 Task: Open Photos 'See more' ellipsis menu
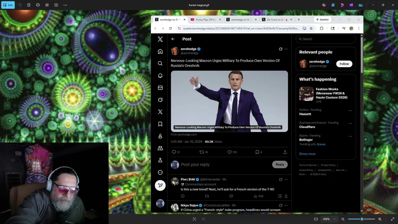click(65, 5)
